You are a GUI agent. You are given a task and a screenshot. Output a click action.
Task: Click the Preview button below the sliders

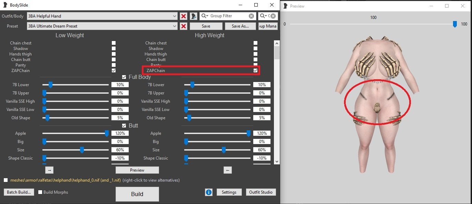[137, 170]
